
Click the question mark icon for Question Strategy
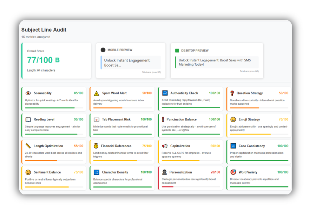232,93
